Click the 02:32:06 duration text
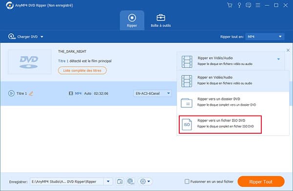 pyautogui.click(x=101, y=94)
